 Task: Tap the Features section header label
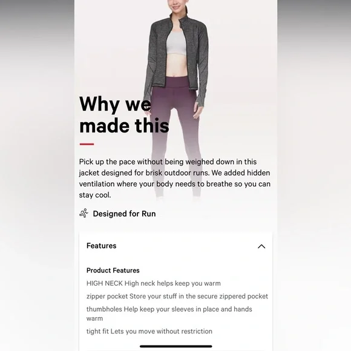[102, 246]
